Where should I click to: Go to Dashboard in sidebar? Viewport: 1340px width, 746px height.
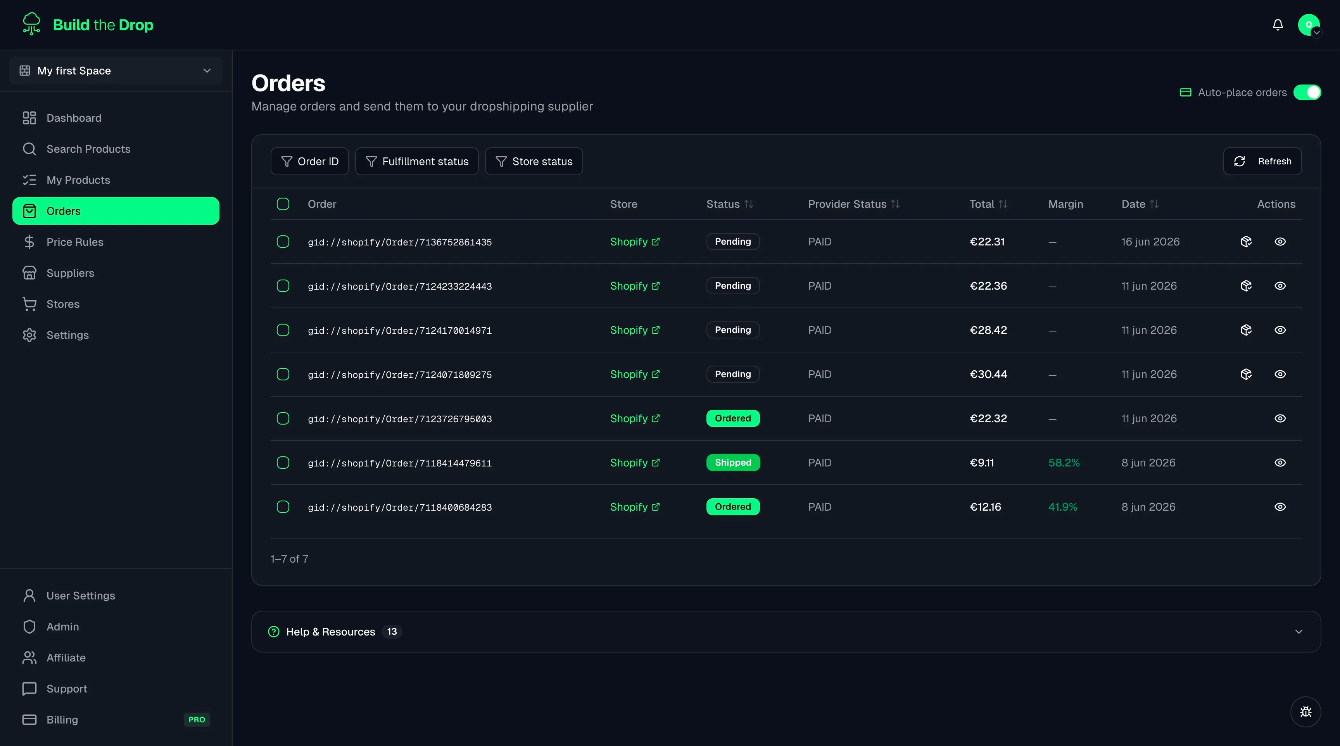coord(116,118)
